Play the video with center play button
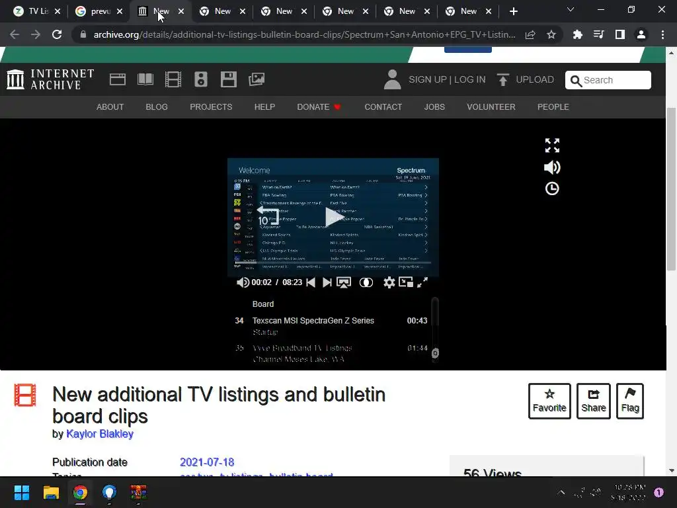 (334, 217)
